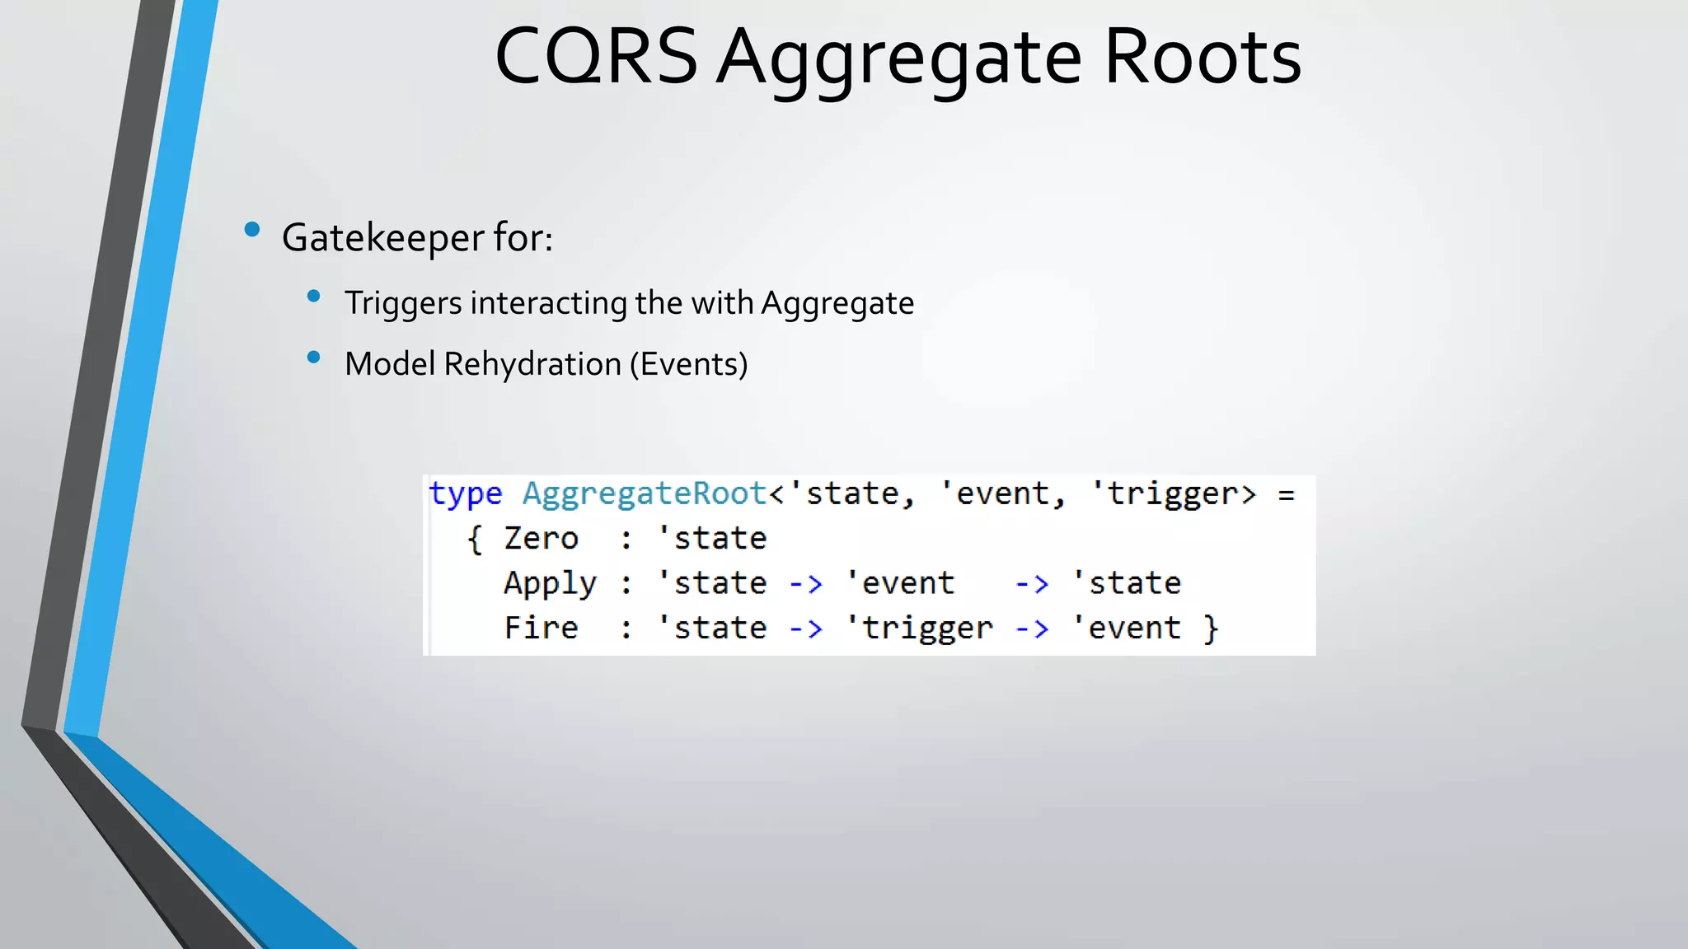Viewport: 1688px width, 949px height.
Task: Click the slide title 'CQRS Aggregate Roots'
Action: click(x=898, y=58)
